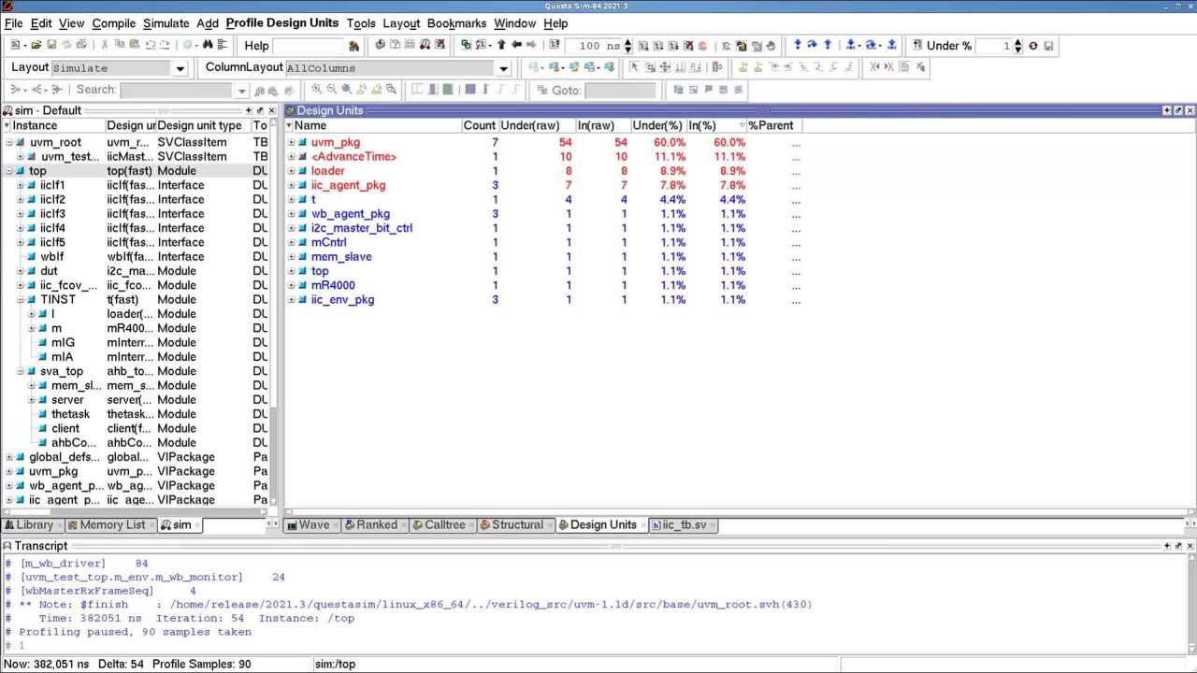Screen dimensions: 1197x673
Task: Open the Compile menu
Action: (113, 23)
